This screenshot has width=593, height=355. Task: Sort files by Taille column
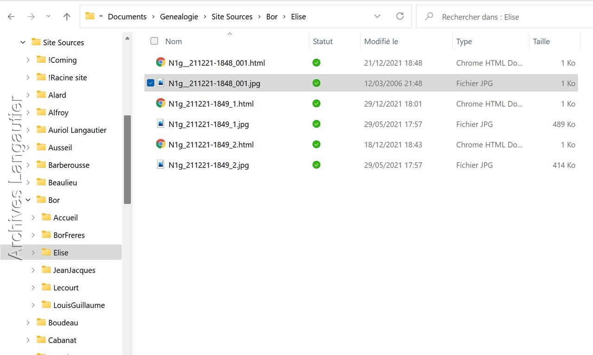(x=541, y=42)
